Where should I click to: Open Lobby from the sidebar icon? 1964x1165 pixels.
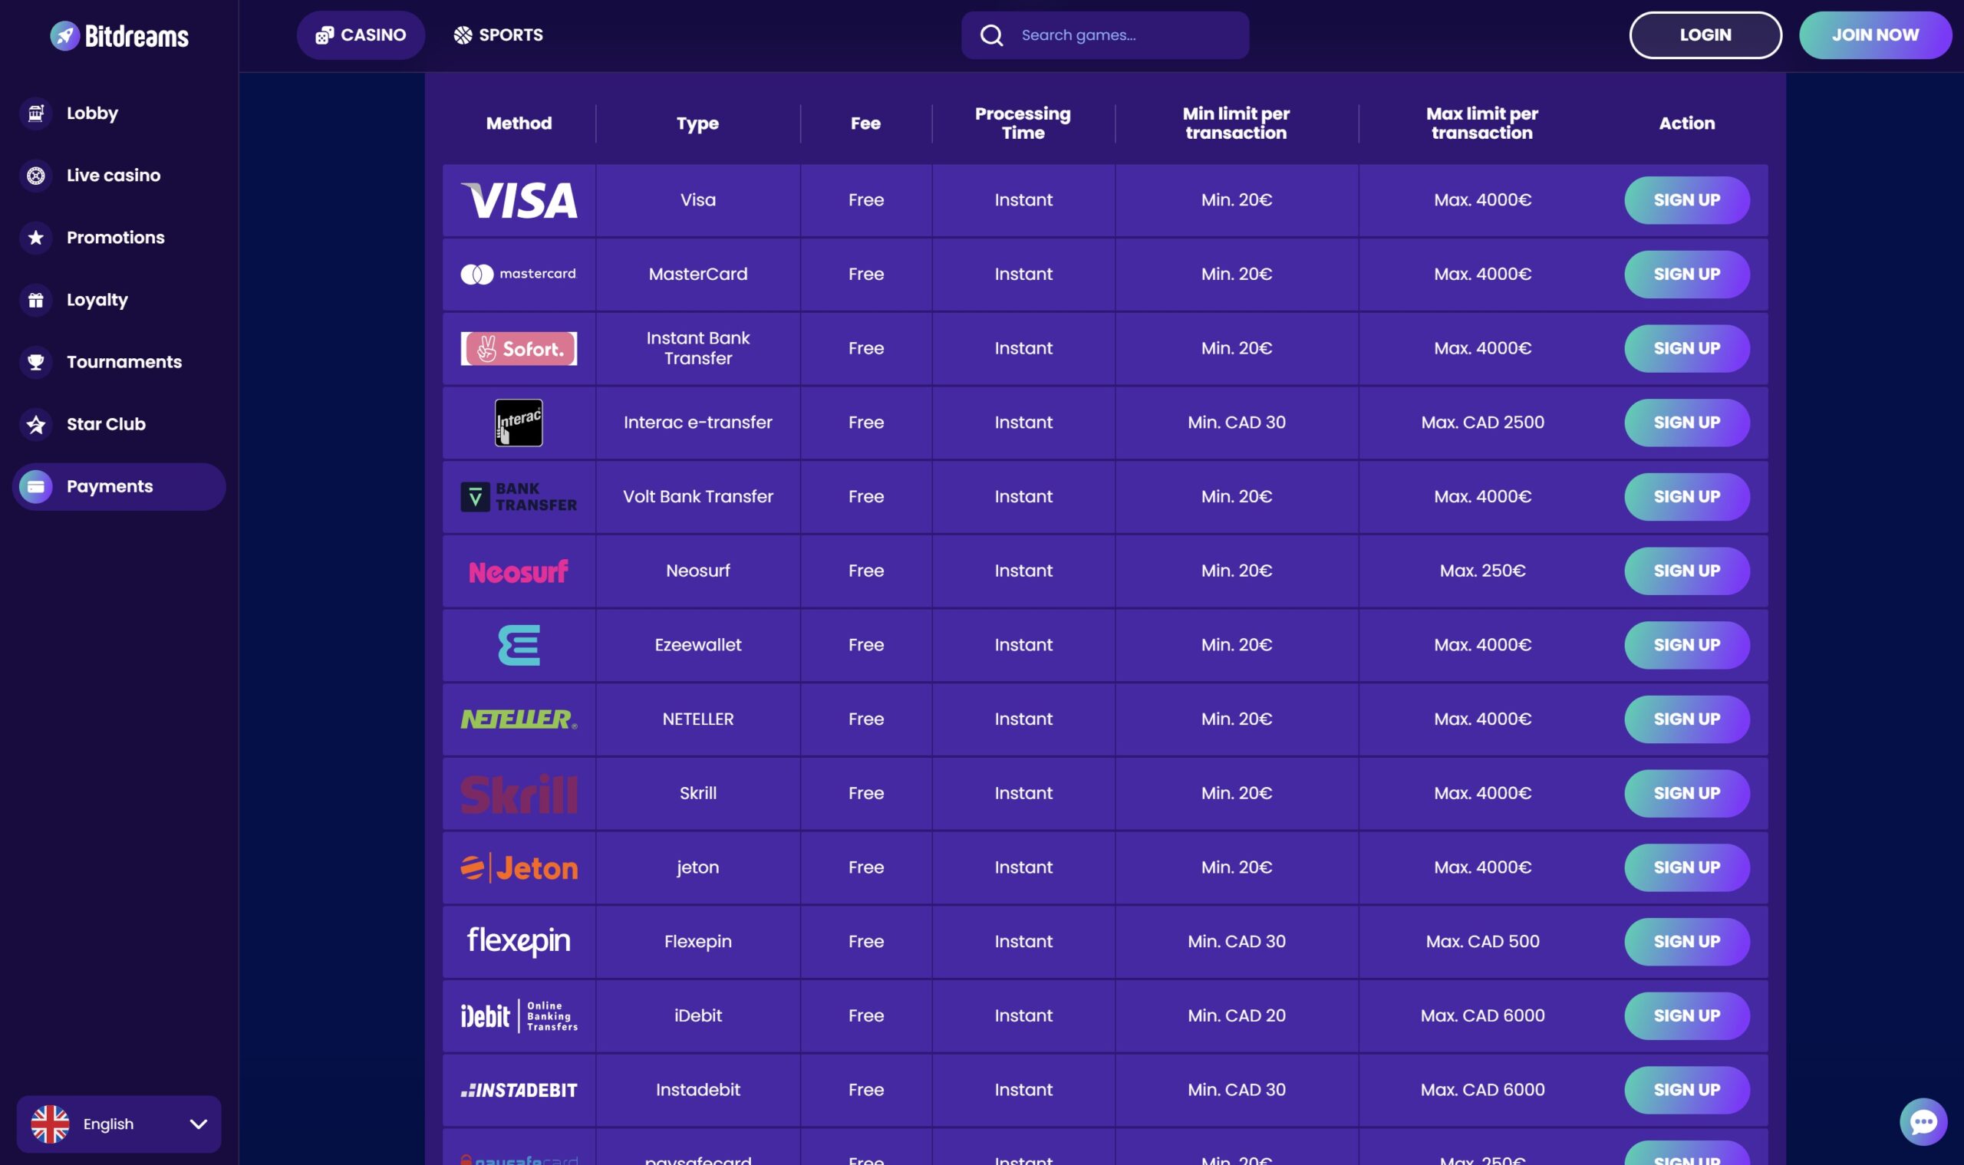pyautogui.click(x=35, y=113)
